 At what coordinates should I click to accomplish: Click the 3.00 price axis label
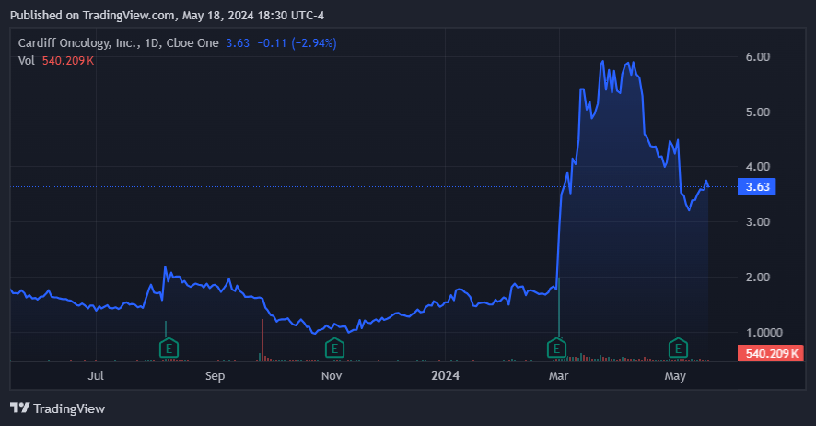[x=758, y=222]
